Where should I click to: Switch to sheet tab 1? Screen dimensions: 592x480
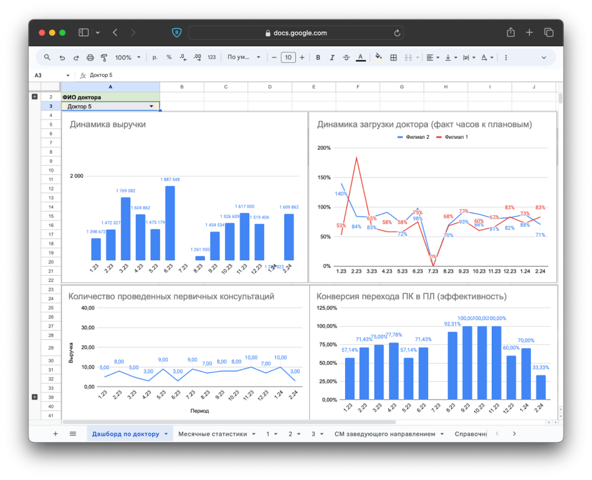point(268,434)
